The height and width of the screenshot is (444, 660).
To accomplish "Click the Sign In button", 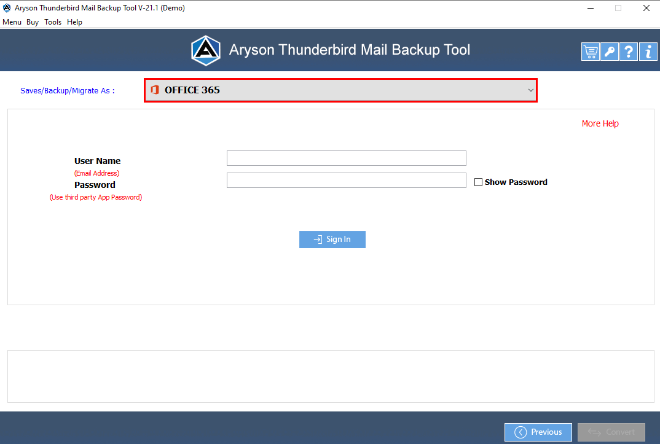I will [x=332, y=240].
